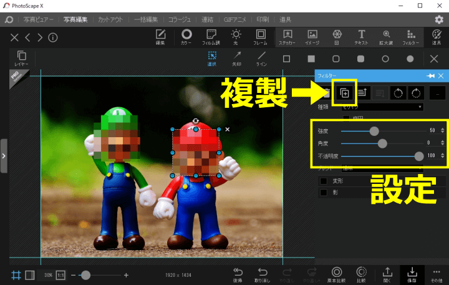Adjust the 強度 intensity slider
Viewport: 449px width, 285px height.
coord(374,131)
